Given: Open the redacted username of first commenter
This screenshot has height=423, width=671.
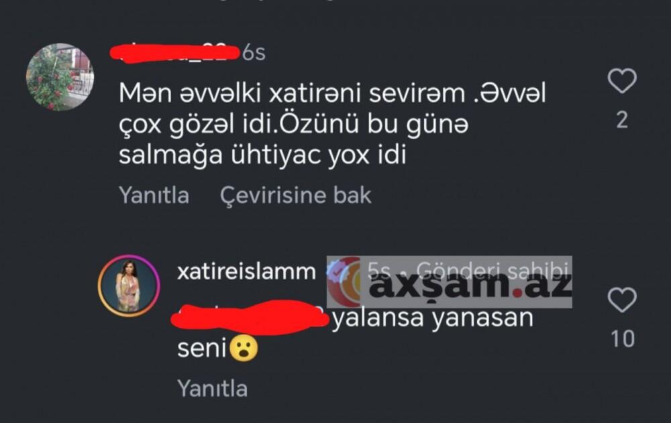Looking at the screenshot, I should [174, 53].
